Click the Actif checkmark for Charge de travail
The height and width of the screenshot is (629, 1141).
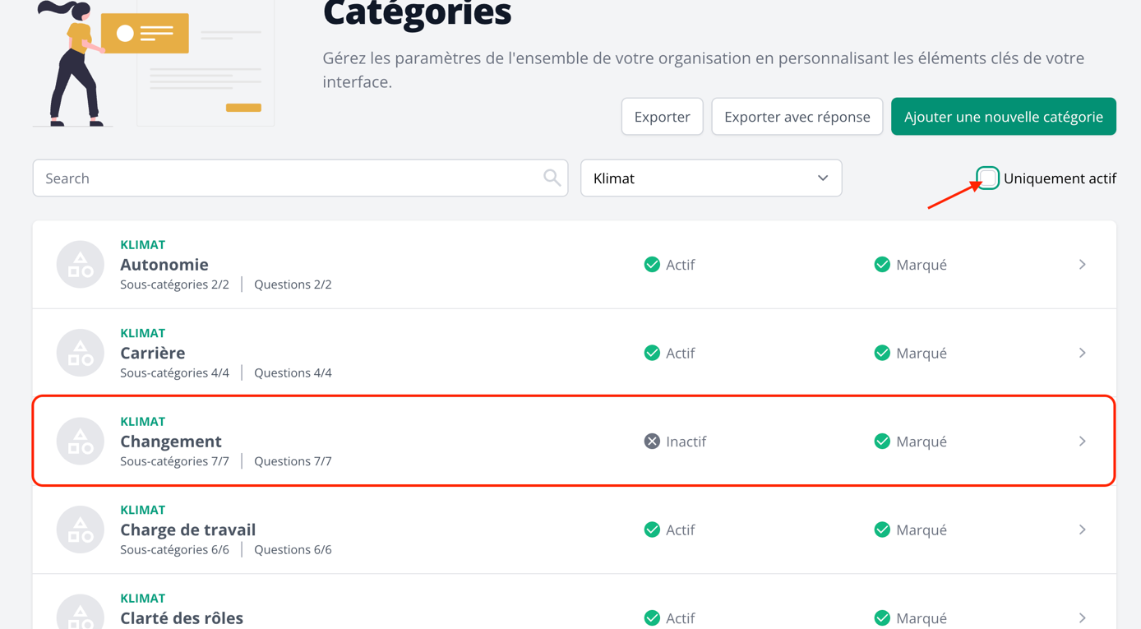(x=652, y=530)
